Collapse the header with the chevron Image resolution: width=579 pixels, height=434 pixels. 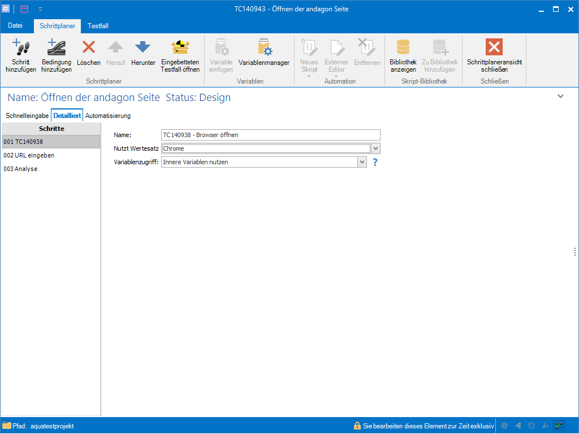[x=560, y=97]
